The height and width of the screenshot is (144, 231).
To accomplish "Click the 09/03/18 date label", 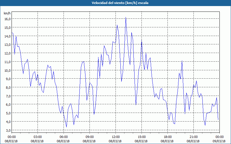I will [x=219, y=141].
